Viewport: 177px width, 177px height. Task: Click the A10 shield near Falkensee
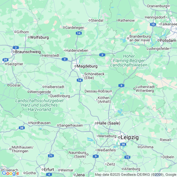point(153,24)
